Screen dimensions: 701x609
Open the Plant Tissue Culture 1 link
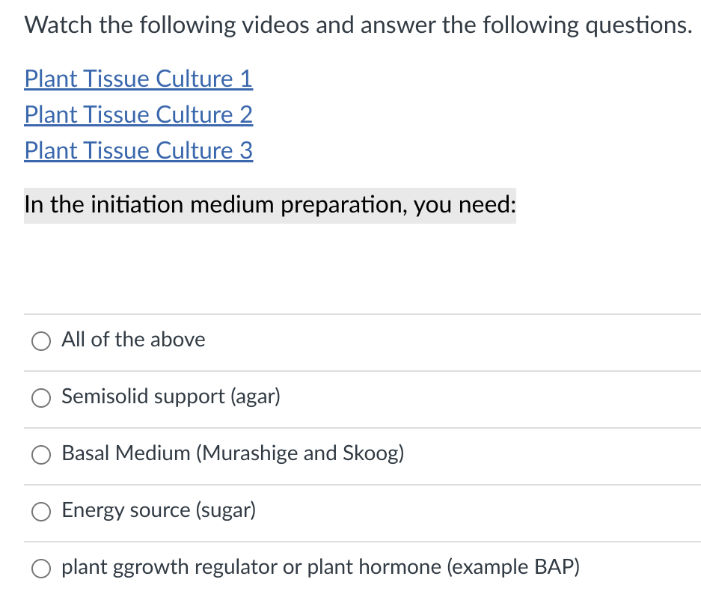[138, 79]
